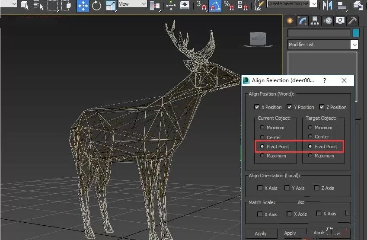Select Current Object Minimum radio
Screen dimensions: 367x240
point(262,128)
